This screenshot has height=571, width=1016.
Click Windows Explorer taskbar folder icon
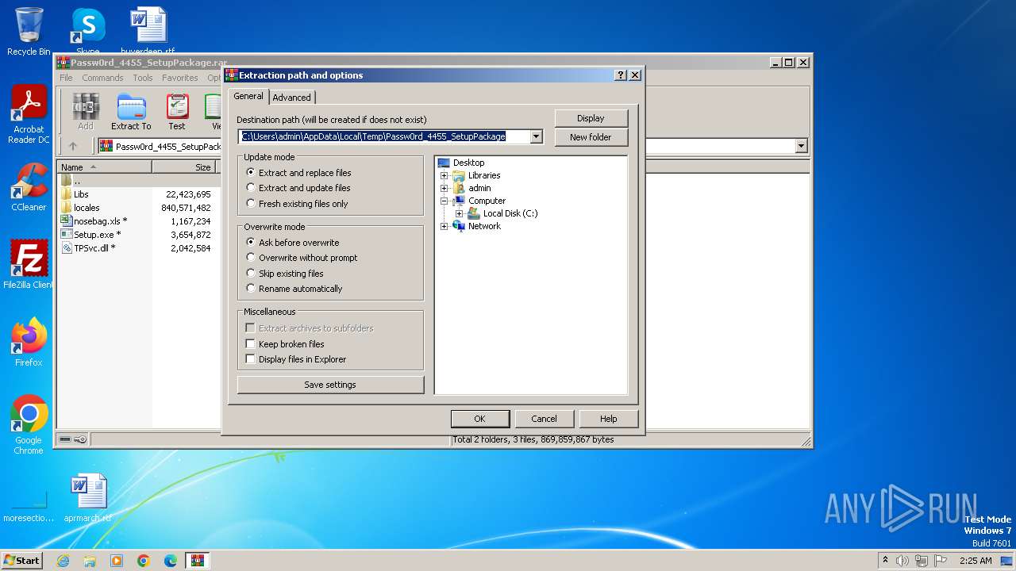90,561
